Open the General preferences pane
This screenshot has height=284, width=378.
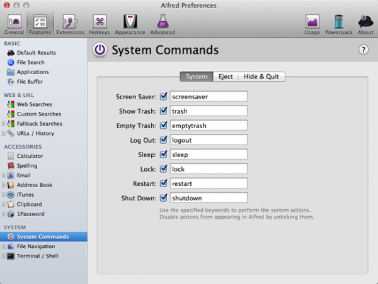pyautogui.click(x=14, y=25)
